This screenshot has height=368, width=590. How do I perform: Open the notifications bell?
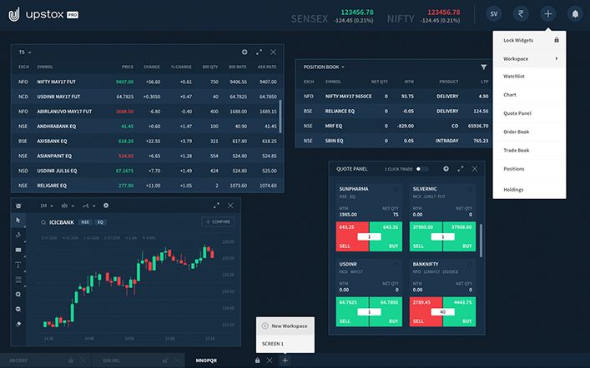[574, 14]
